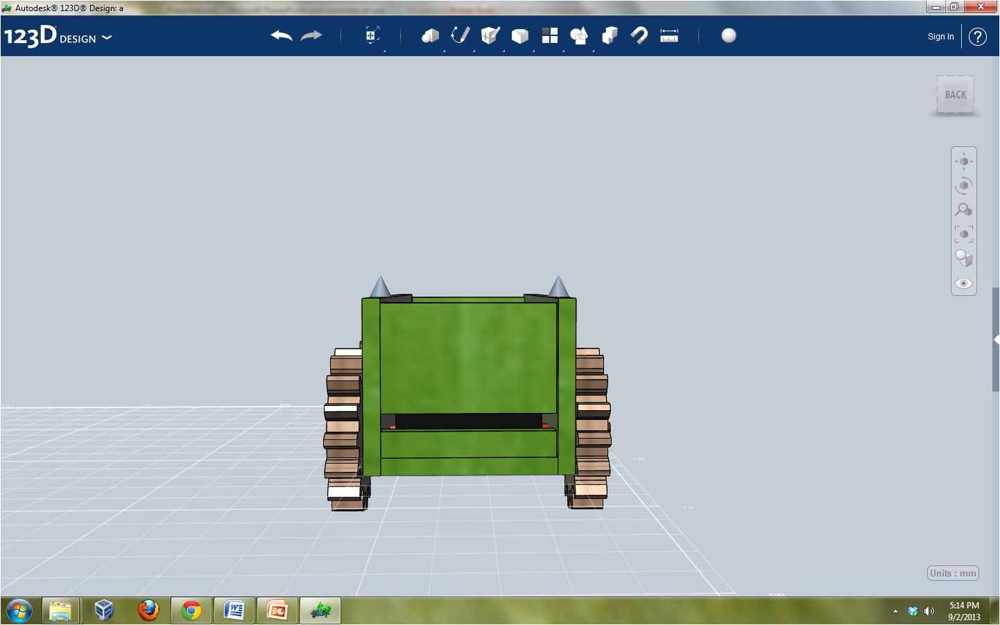Viewport: 1000px width, 625px height.
Task: Switch the materials and outlines display mode
Action: pyautogui.click(x=964, y=258)
